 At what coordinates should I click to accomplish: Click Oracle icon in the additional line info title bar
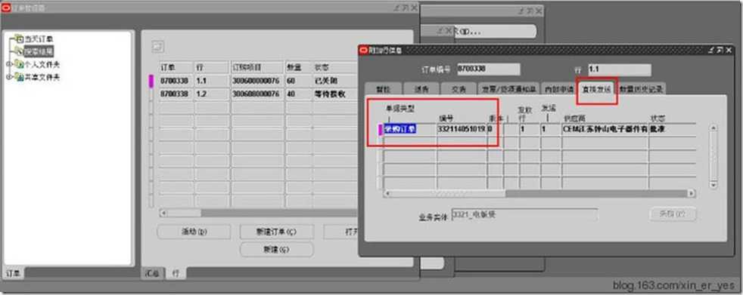click(364, 50)
